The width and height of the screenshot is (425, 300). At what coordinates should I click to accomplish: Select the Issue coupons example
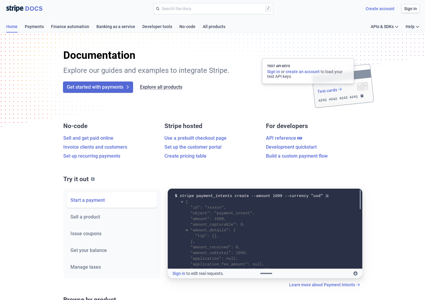pyautogui.click(x=112, y=233)
